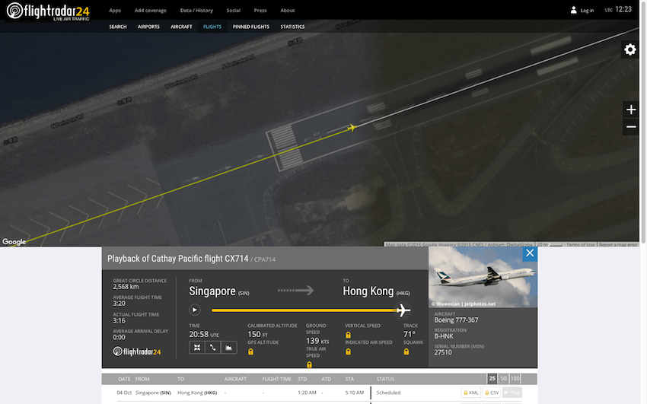Click the Hong Kong destination airport name

tap(368, 291)
